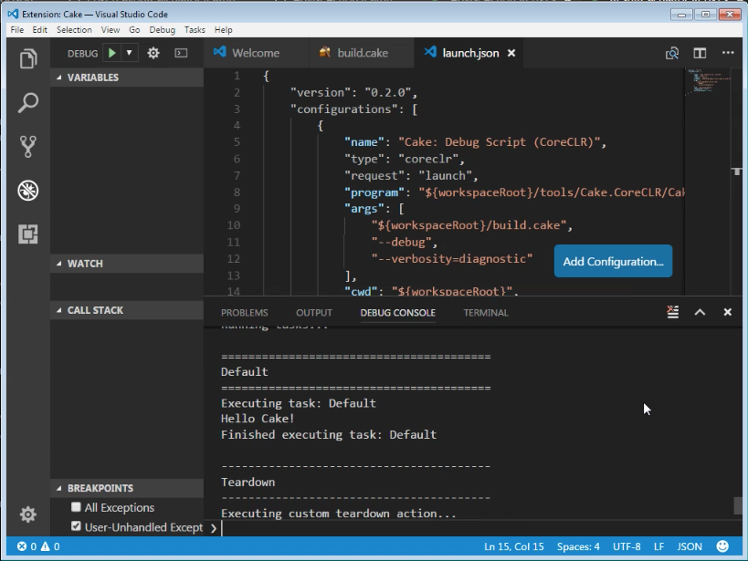Open the Help menu
This screenshot has width=748, height=561.
[x=223, y=29]
